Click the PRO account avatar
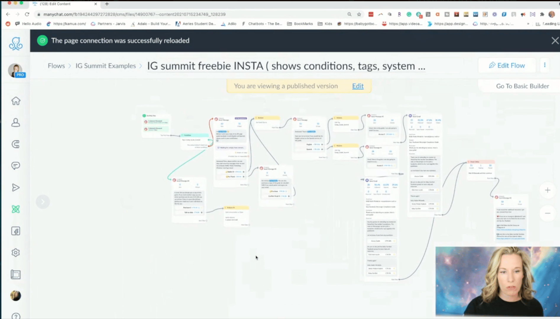The width and height of the screenshot is (560, 319). tap(16, 71)
